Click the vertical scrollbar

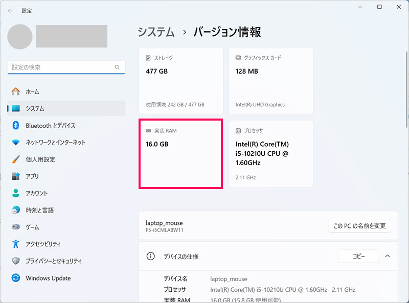[406, 90]
